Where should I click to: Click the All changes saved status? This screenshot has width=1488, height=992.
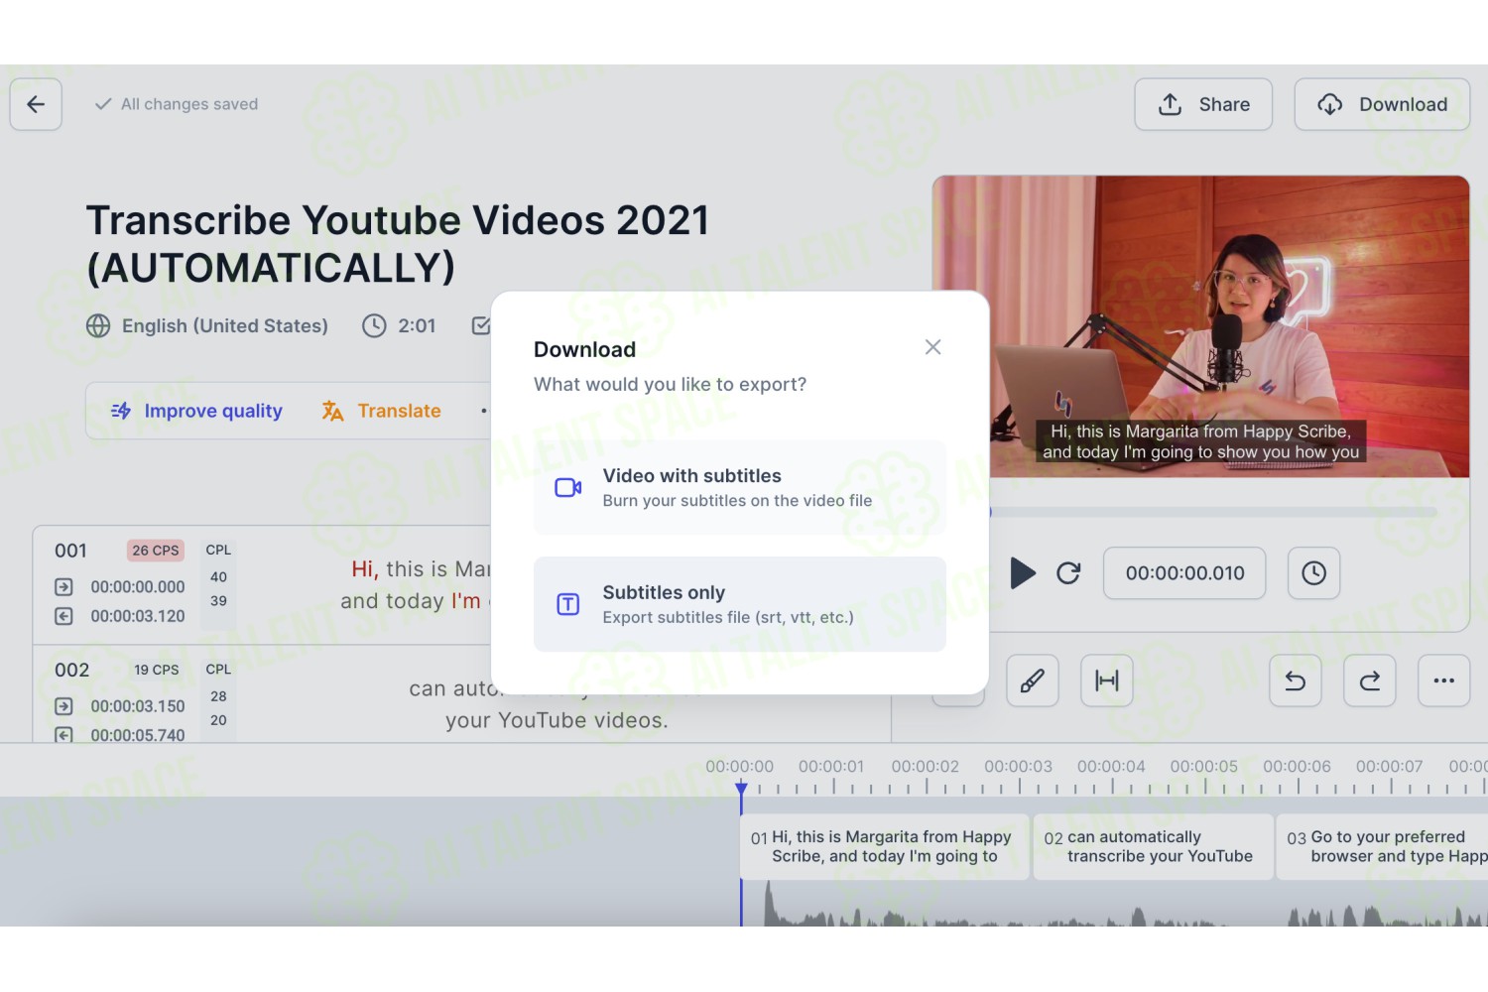177,104
